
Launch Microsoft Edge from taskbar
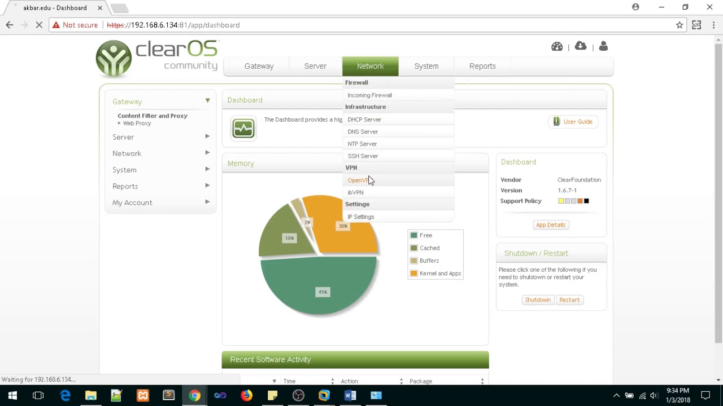(66, 395)
